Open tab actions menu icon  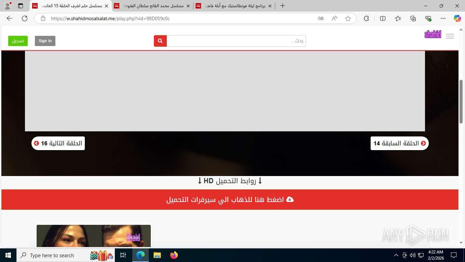(21, 6)
